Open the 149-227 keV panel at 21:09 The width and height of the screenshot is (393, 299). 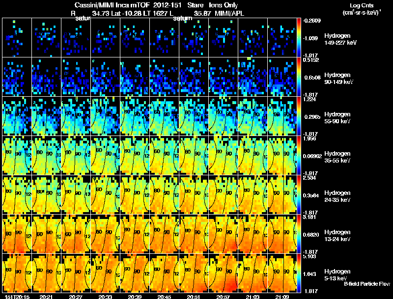click(282, 38)
